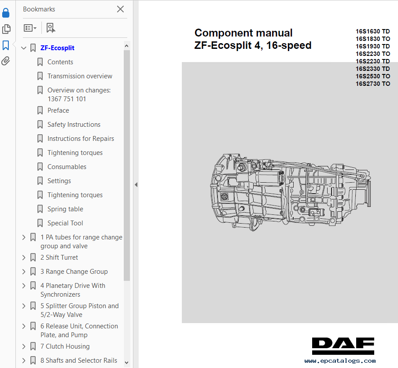Expand the 2 Shift Turret section
398x368 pixels.
(x=24, y=258)
